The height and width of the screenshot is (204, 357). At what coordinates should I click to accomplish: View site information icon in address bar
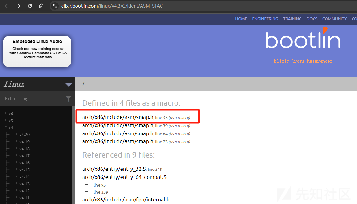[x=55, y=6]
